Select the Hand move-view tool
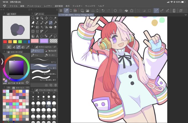 [37, 18]
